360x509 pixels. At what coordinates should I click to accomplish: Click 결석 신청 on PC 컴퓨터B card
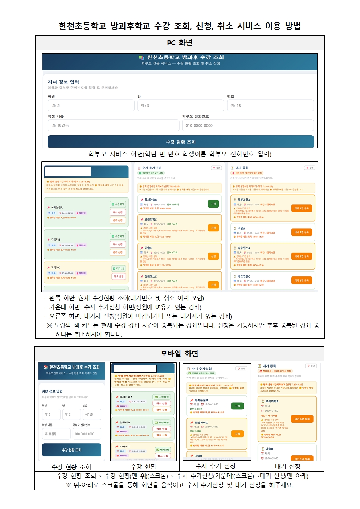(x=118, y=252)
